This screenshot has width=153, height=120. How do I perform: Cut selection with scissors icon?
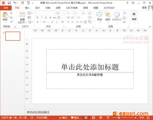coord(11,13)
